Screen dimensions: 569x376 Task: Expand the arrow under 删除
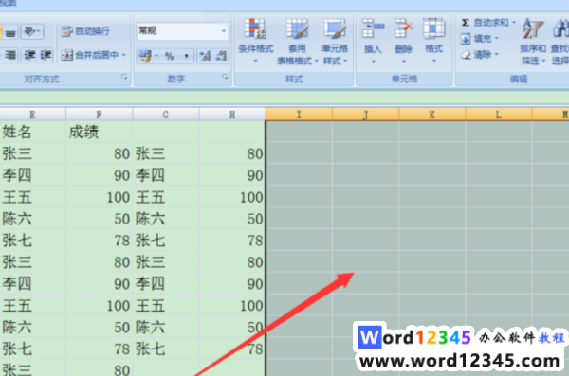coord(404,62)
